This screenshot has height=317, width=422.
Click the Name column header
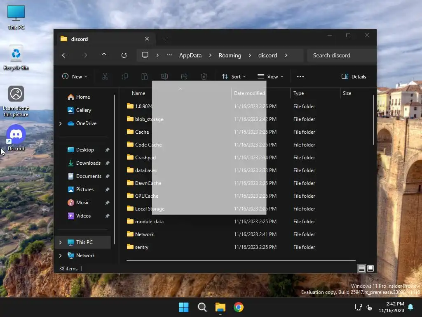pyautogui.click(x=138, y=93)
